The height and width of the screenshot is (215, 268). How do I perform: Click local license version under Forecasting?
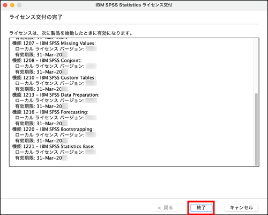coord(56,118)
